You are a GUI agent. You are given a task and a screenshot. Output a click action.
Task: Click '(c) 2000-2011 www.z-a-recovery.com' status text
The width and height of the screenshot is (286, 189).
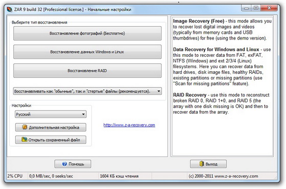223,176
